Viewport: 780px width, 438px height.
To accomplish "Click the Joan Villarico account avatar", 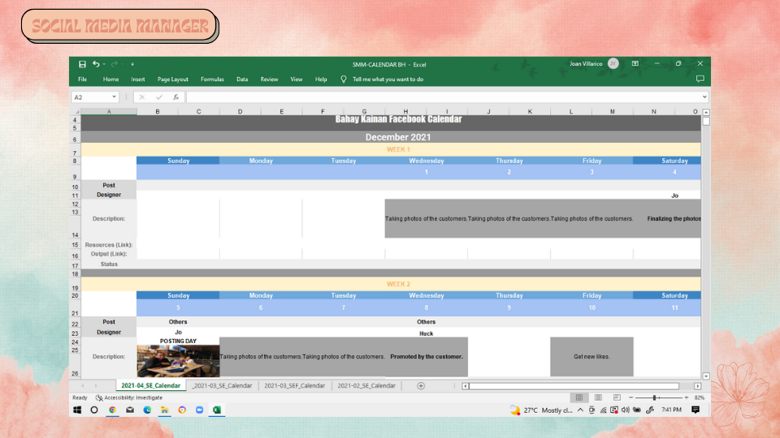I will click(613, 63).
